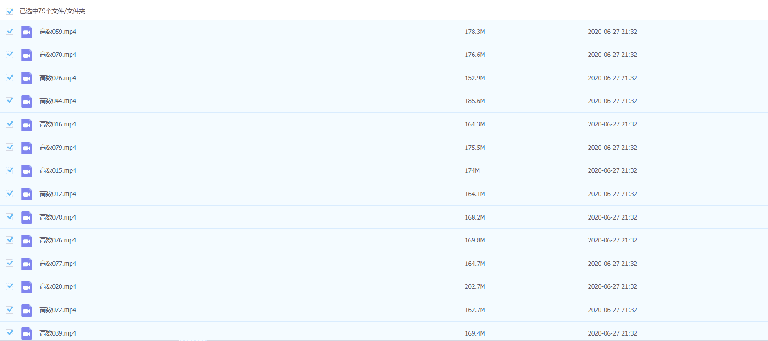Image resolution: width=768 pixels, height=341 pixels.
Task: Click the 185.6M size of 高数044.mp4
Action: 475,101
